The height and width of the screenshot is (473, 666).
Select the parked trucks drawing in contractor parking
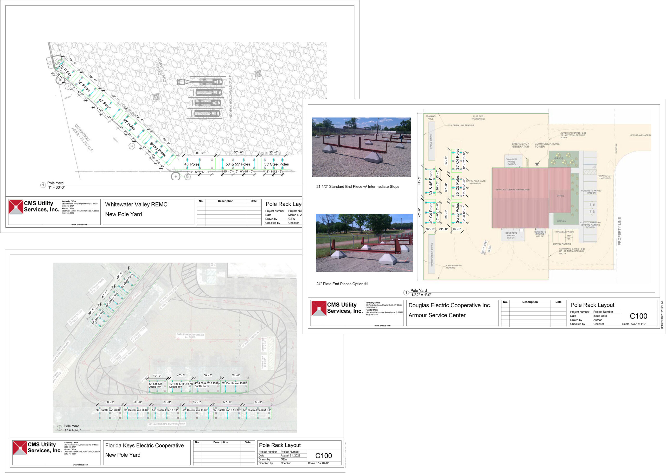tap(201, 98)
